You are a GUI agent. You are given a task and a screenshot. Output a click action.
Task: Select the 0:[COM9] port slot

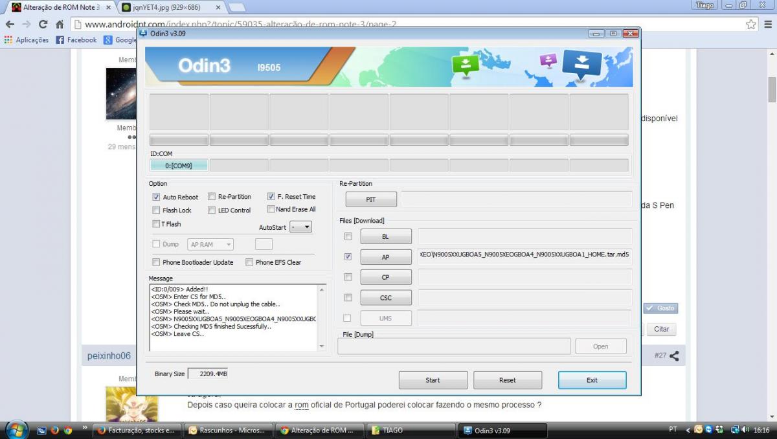pos(179,165)
